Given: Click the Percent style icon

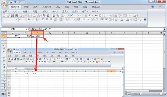Looking at the screenshot, I should [84, 20].
